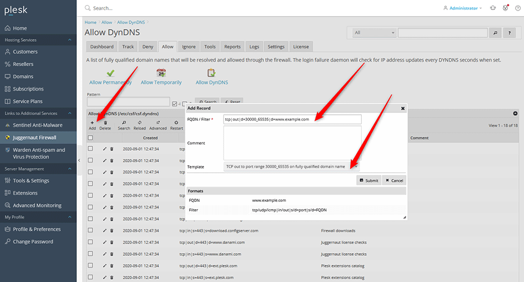
Task: Toggle the checked pattern option checkbox
Action: pyautogui.click(x=174, y=103)
